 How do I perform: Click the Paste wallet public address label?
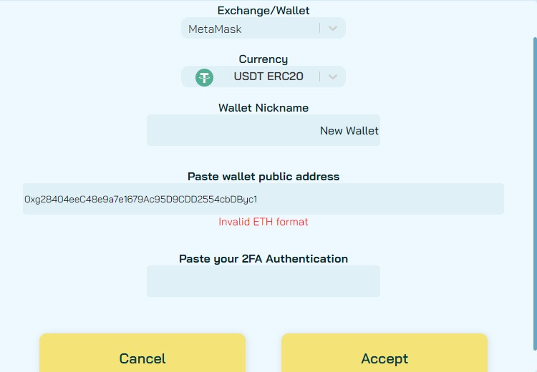pos(263,177)
